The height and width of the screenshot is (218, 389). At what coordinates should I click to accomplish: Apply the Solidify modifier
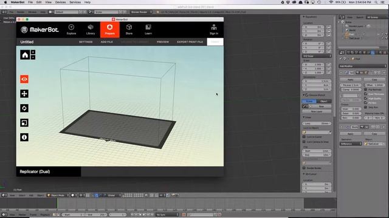[x=350, y=79]
